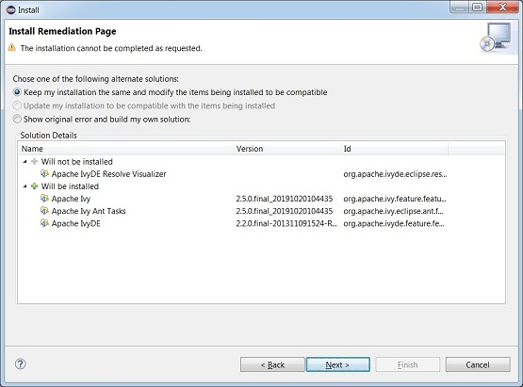
Task: Click the installation cannot be completed message
Action: [111, 48]
